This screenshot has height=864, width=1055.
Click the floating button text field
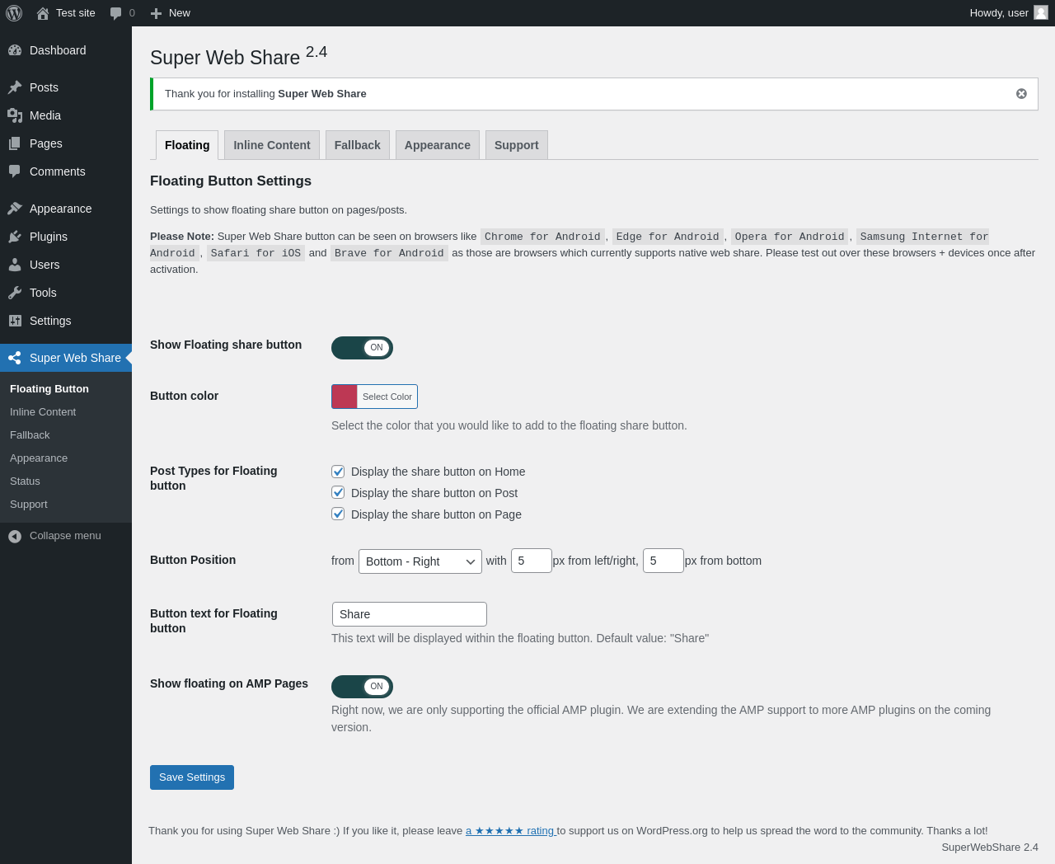(410, 614)
